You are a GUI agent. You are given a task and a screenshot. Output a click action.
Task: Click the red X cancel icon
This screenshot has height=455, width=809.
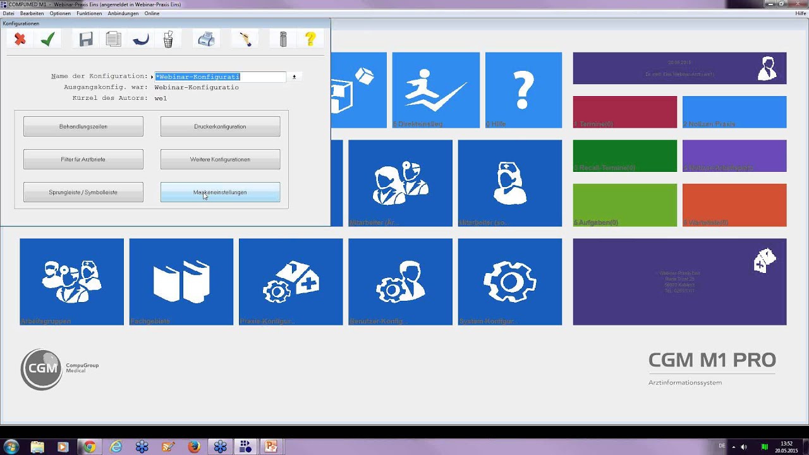point(20,39)
